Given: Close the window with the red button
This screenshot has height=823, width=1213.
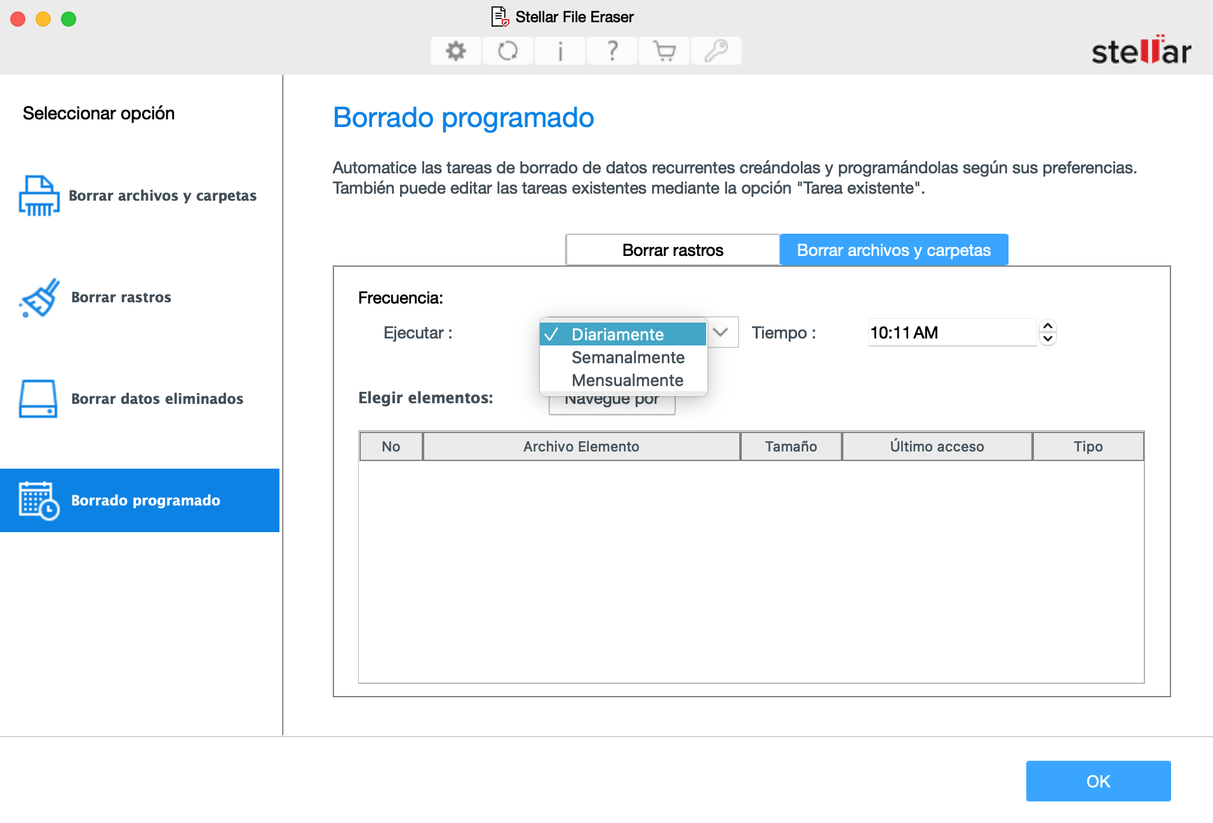Looking at the screenshot, I should click(18, 19).
